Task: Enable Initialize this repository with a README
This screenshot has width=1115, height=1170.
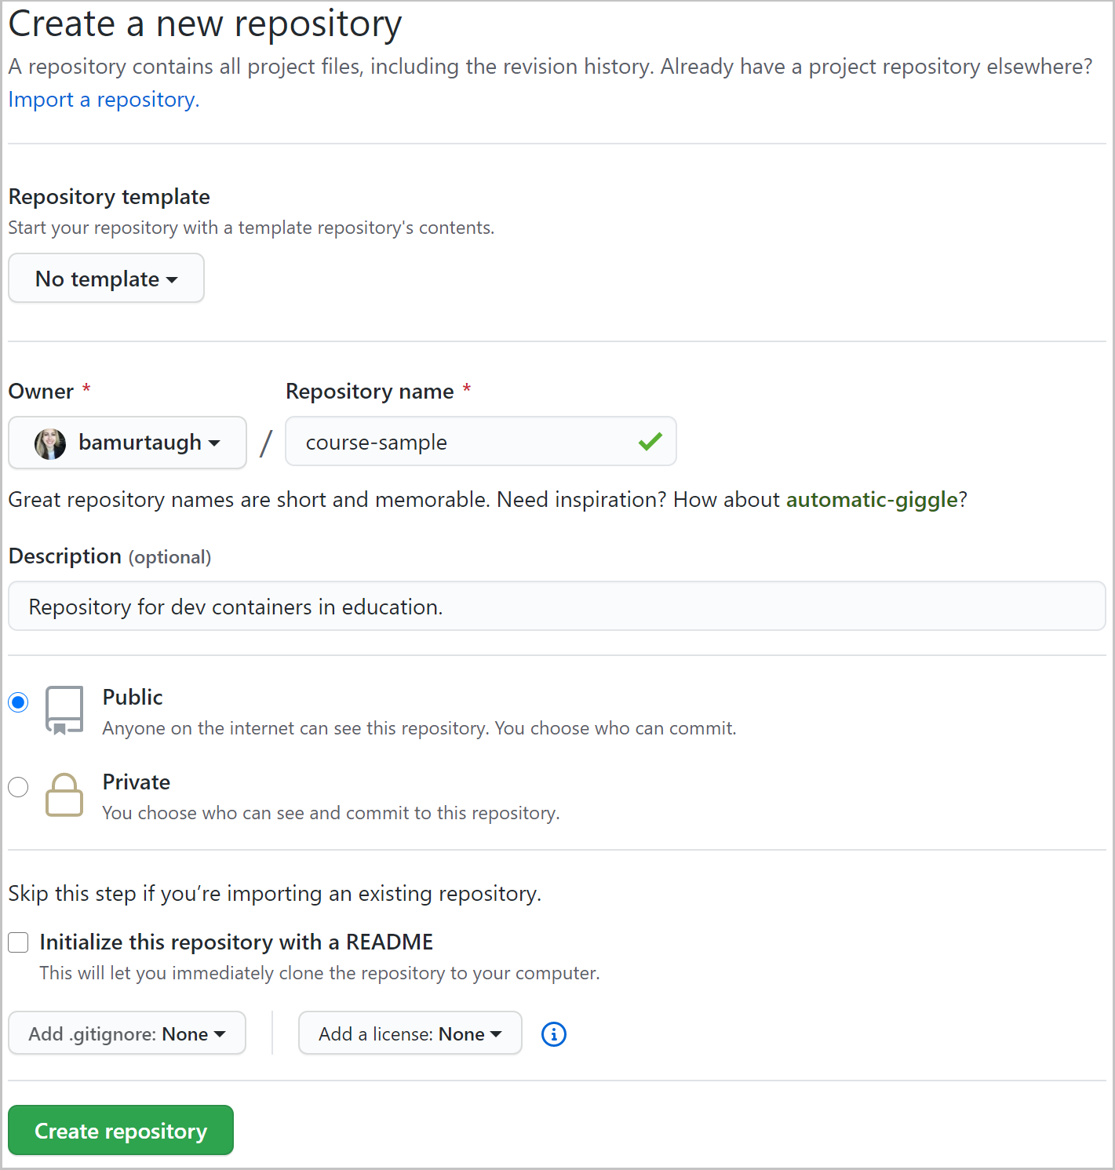Action: tap(18, 942)
